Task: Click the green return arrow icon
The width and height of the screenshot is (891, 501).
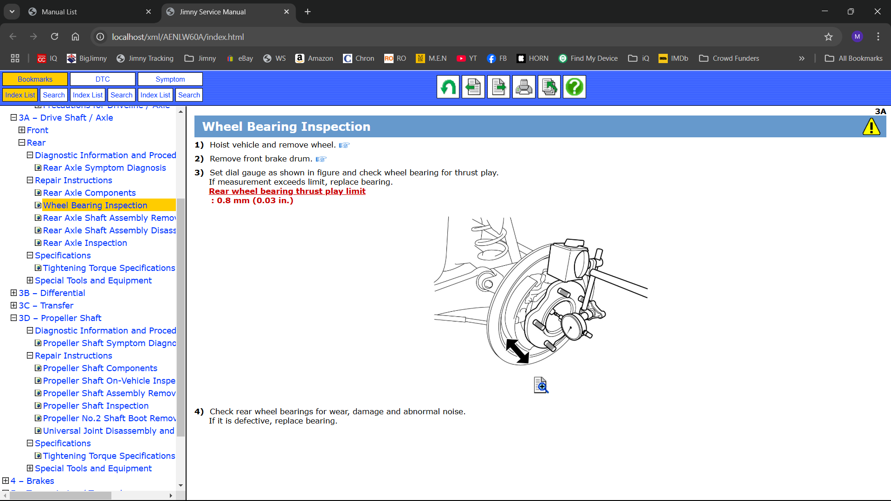Action: point(448,87)
